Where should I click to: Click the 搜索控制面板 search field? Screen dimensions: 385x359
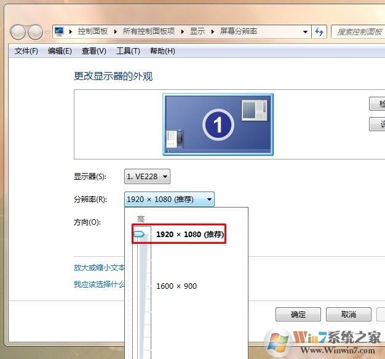tap(358, 31)
